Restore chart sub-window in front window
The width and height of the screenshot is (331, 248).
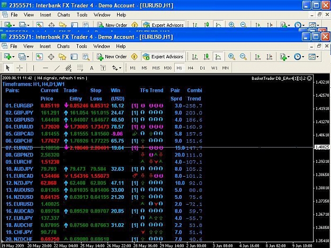319,46
